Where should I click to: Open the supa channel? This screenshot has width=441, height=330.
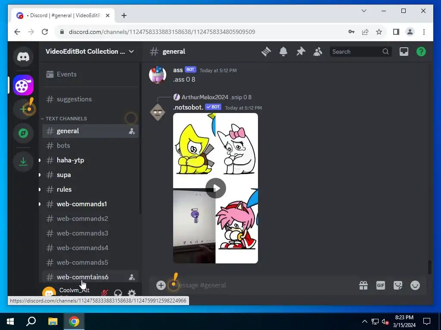tap(90, 175)
